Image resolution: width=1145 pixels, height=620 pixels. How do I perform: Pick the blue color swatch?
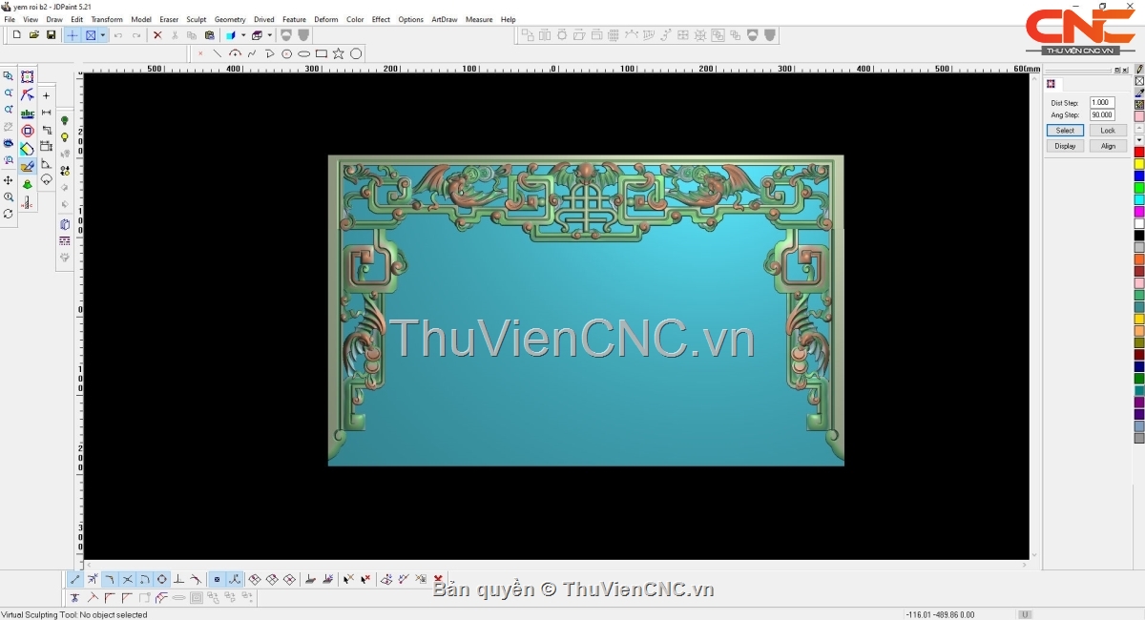pyautogui.click(x=1139, y=176)
